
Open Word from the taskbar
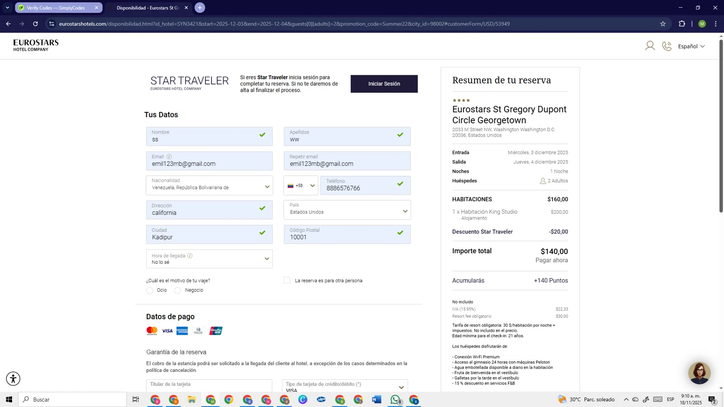coord(376,399)
